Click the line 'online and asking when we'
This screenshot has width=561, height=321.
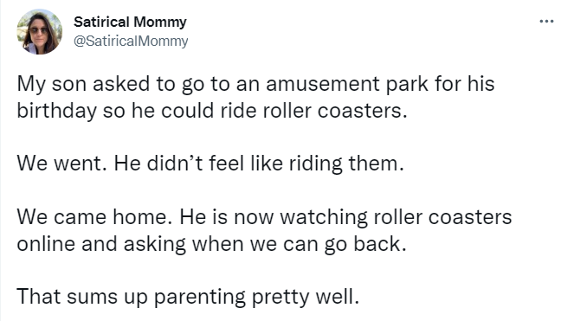(212, 244)
